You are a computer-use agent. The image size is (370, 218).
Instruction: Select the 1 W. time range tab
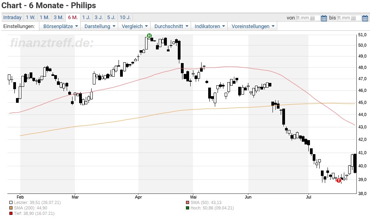point(31,18)
